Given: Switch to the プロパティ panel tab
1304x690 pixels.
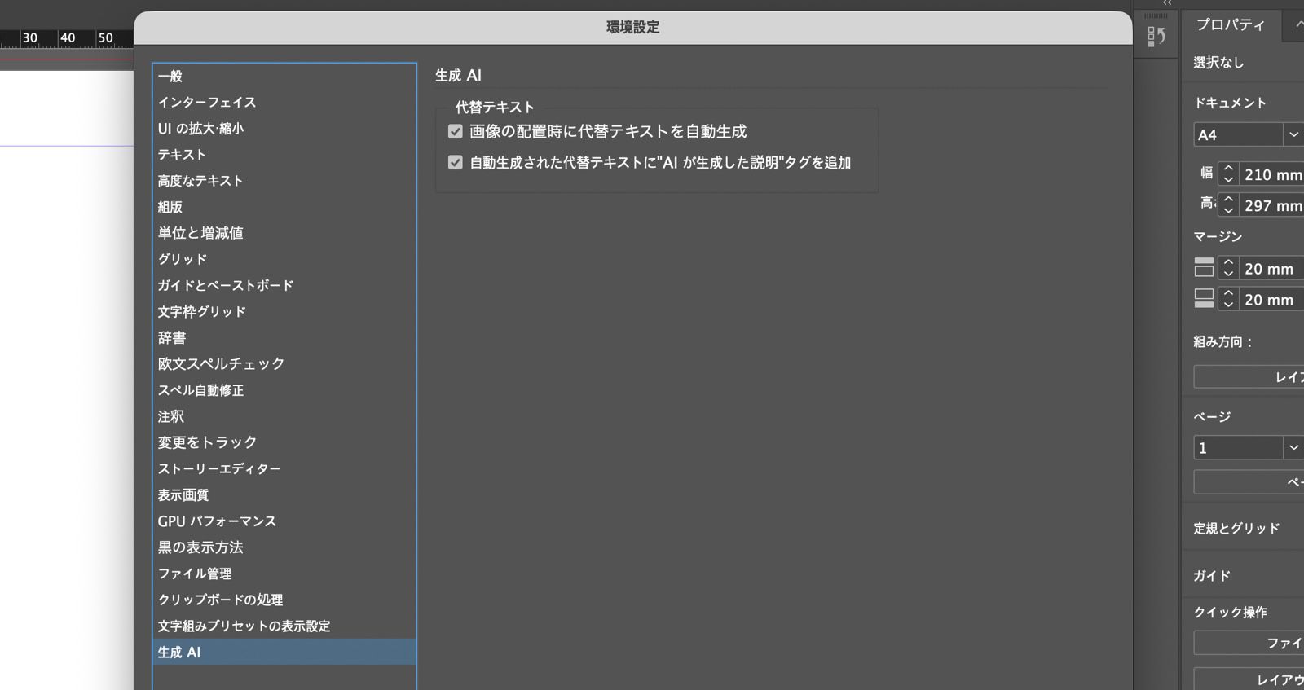Looking at the screenshot, I should tap(1230, 25).
